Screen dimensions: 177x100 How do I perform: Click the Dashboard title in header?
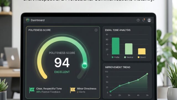tap(38, 20)
